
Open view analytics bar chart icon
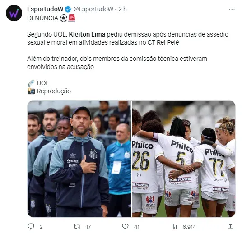(x=174, y=227)
